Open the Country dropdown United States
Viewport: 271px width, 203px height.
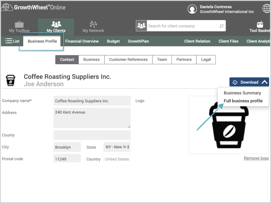click(x=117, y=158)
